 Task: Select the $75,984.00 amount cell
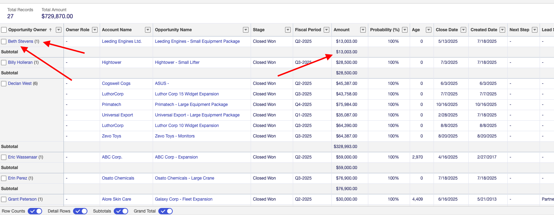[347, 105]
